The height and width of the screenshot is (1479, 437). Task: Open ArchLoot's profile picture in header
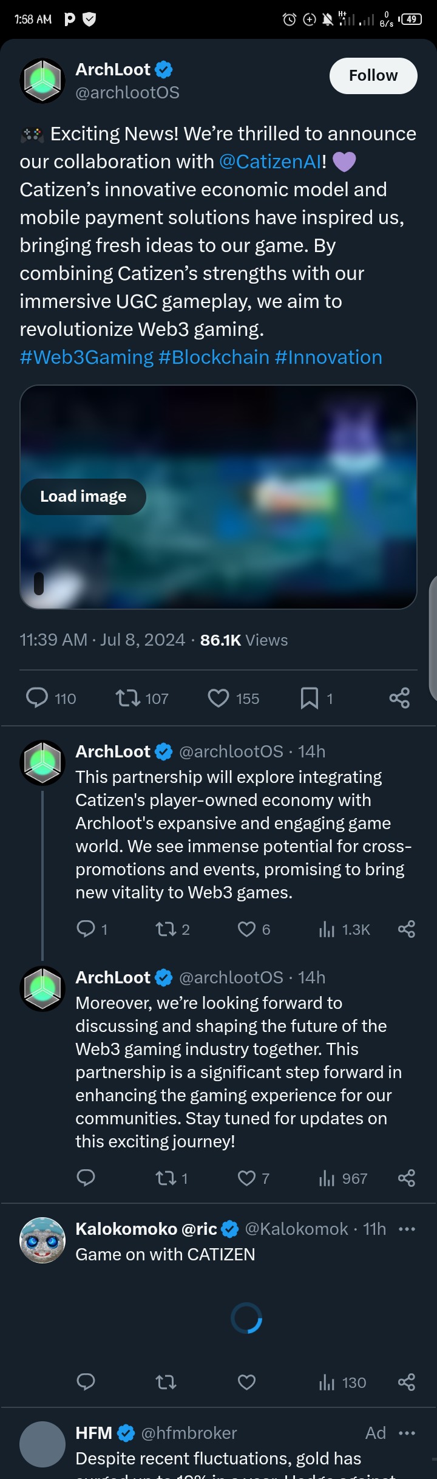click(x=42, y=81)
